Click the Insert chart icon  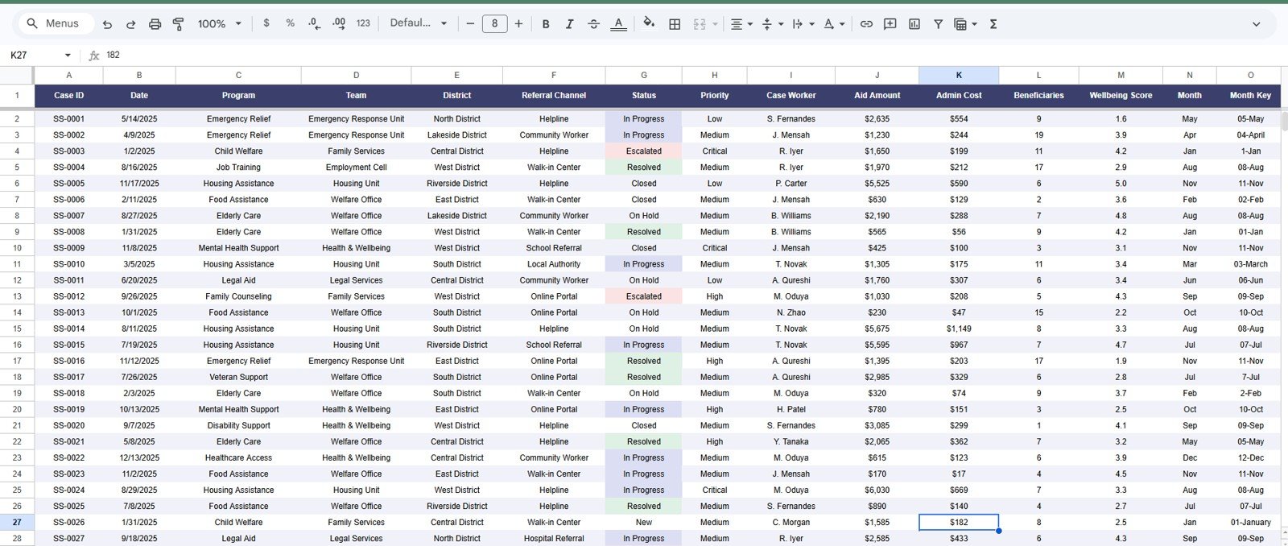pyautogui.click(x=914, y=24)
